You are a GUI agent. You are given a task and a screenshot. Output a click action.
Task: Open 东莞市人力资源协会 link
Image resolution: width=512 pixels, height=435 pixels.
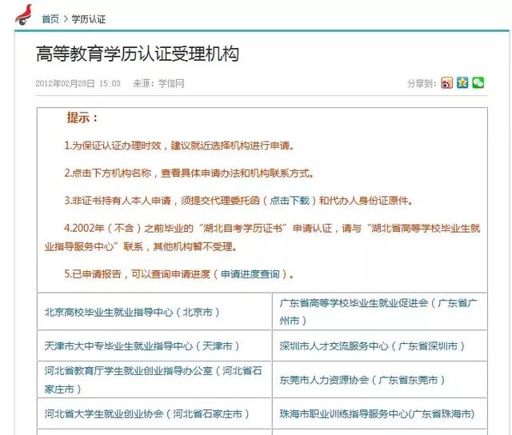click(362, 380)
